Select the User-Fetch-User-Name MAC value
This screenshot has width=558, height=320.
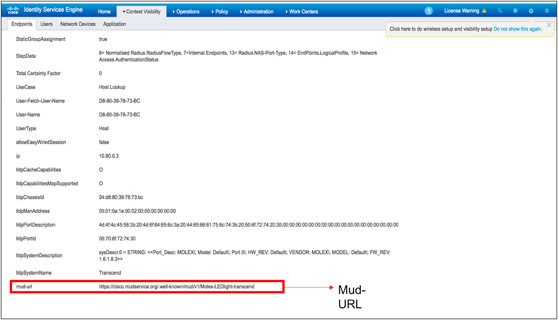(120, 101)
